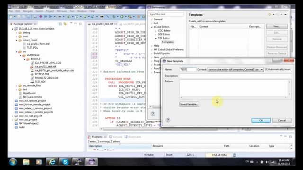Click the green Run icon in Eclipse toolbar
The height and width of the screenshot is (170, 303).
coord(122,17)
